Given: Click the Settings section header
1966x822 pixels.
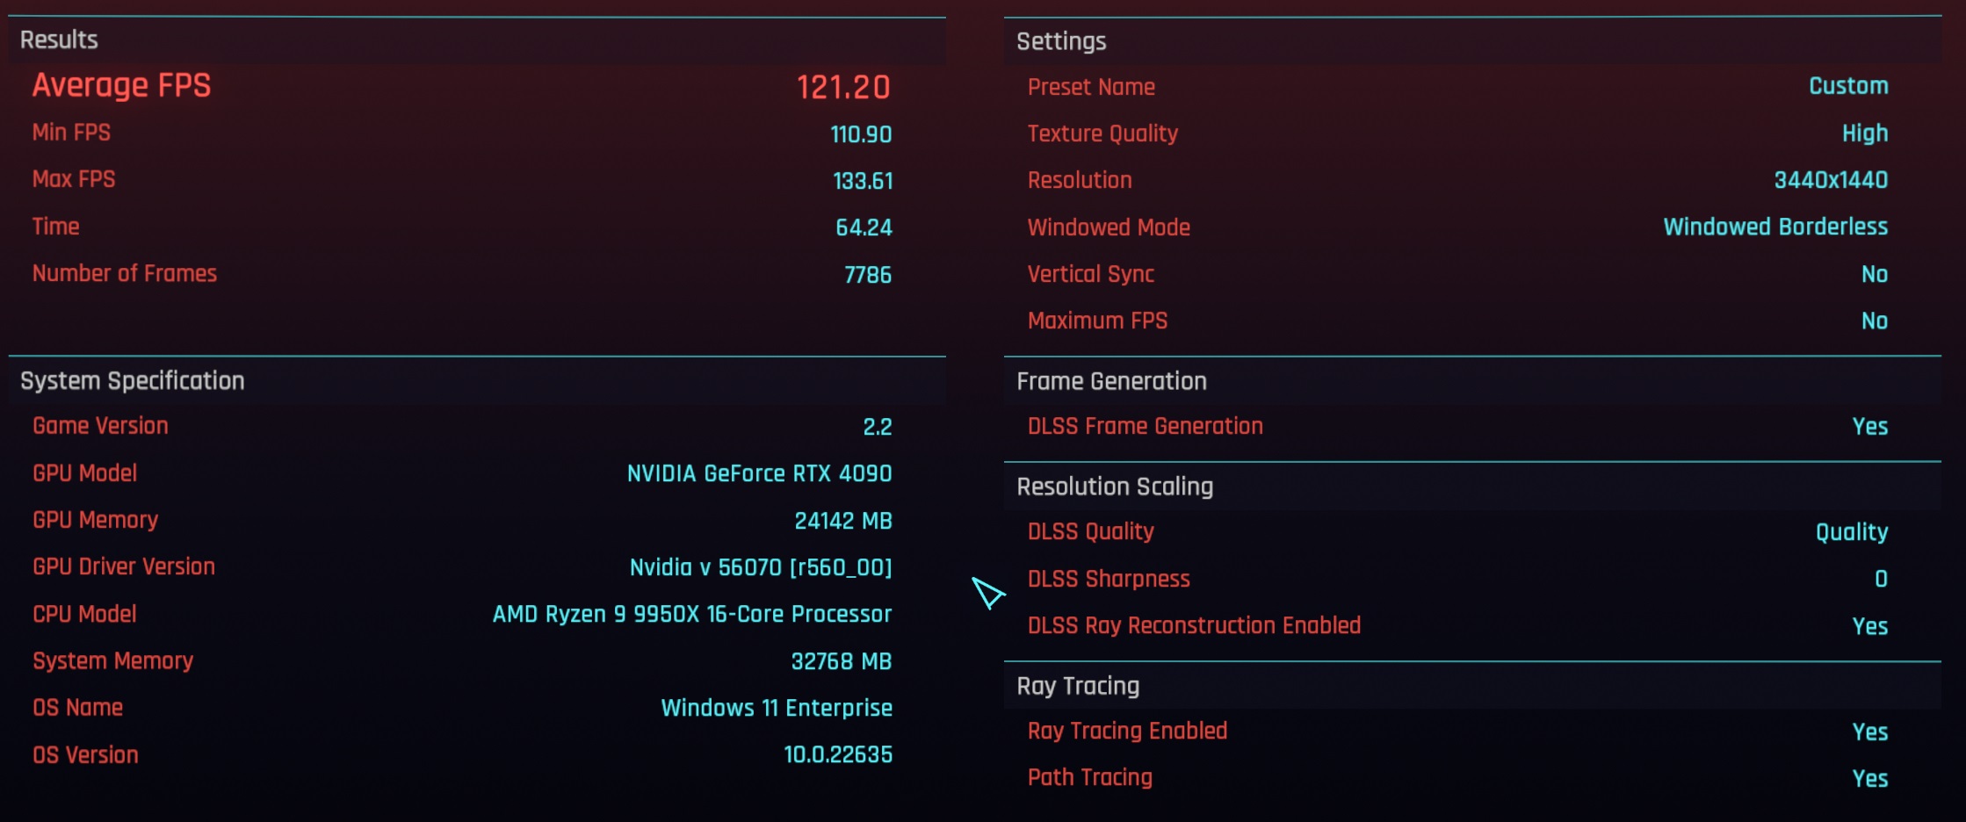Looking at the screenshot, I should 1061,41.
